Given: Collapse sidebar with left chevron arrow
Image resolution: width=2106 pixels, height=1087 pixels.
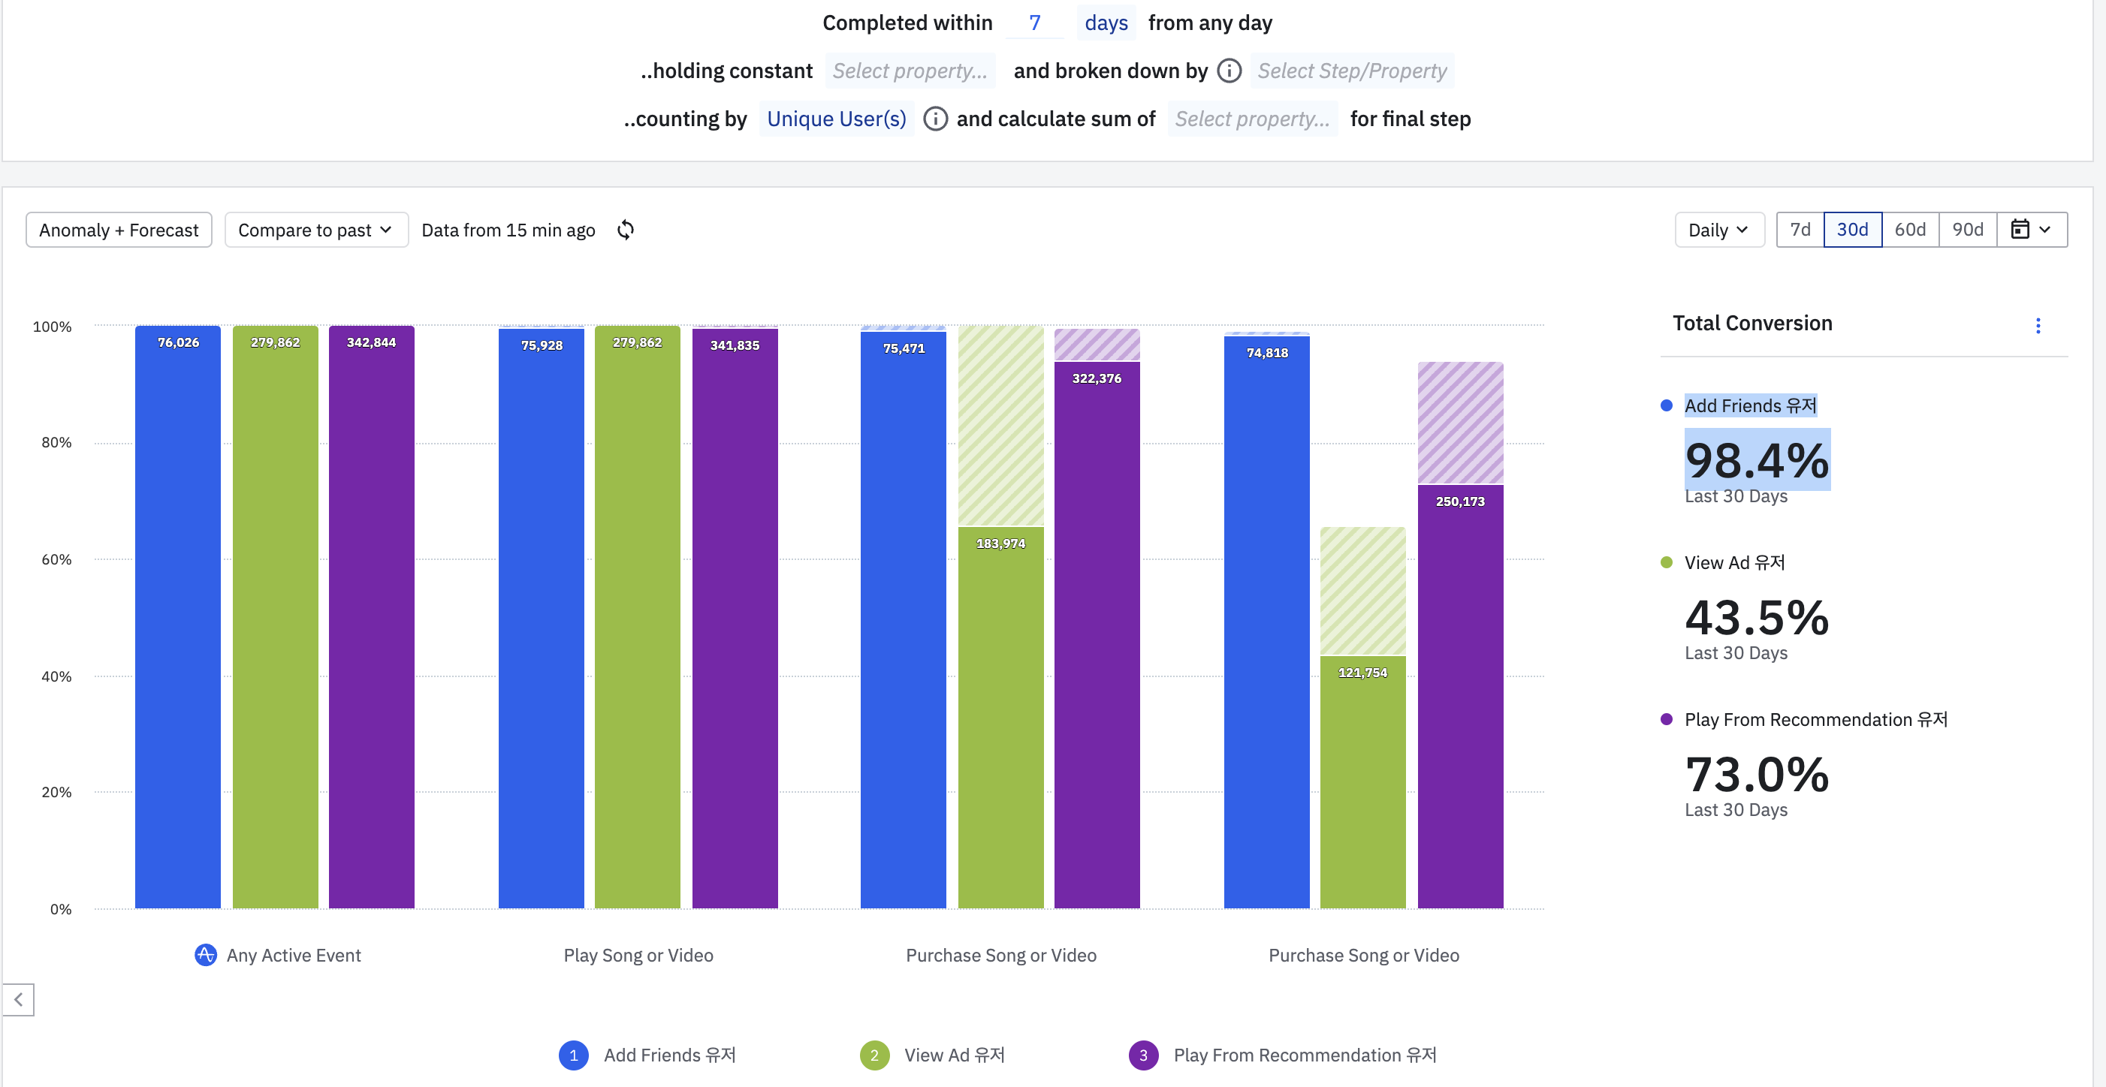Looking at the screenshot, I should [18, 998].
